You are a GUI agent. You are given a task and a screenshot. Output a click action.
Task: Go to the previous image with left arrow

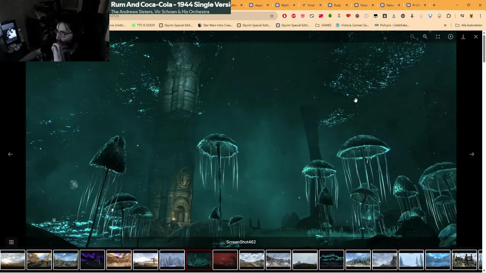tap(10, 154)
